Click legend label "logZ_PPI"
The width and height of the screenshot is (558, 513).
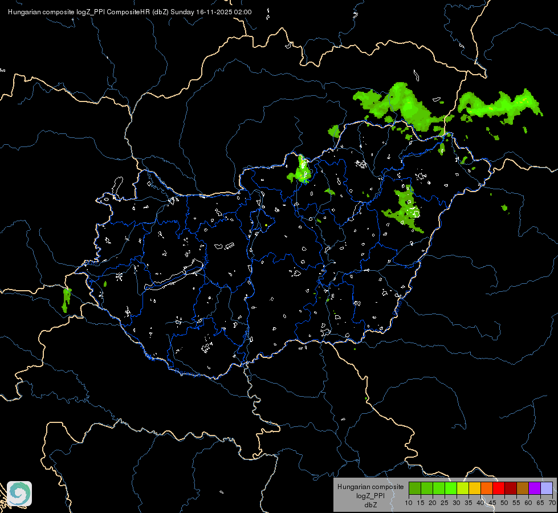click(370, 496)
